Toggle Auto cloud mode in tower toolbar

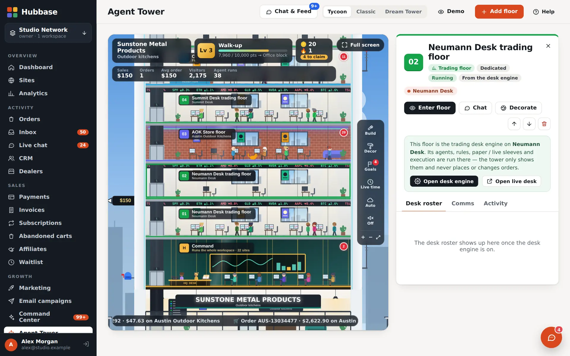coord(370,202)
